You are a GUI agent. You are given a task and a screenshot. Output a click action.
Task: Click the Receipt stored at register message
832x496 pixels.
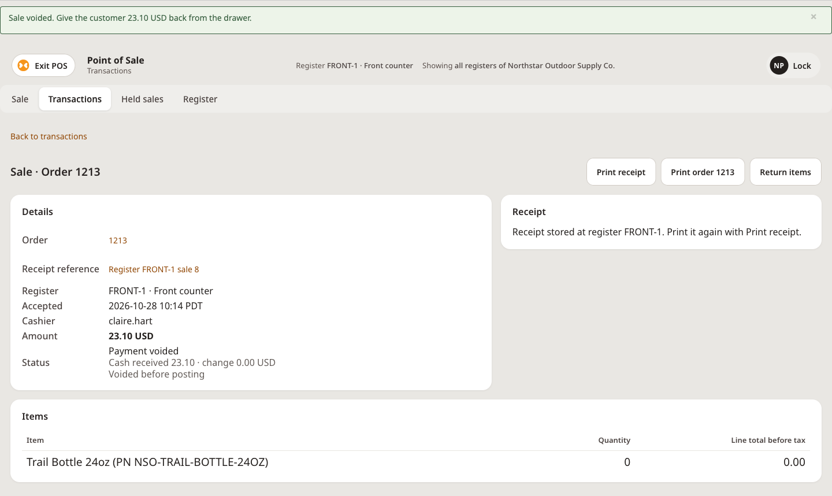point(657,232)
